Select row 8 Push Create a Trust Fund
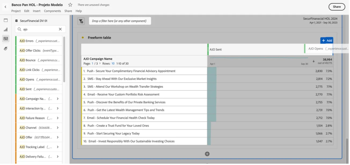This screenshot has height=165, width=350. (x=144, y=126)
